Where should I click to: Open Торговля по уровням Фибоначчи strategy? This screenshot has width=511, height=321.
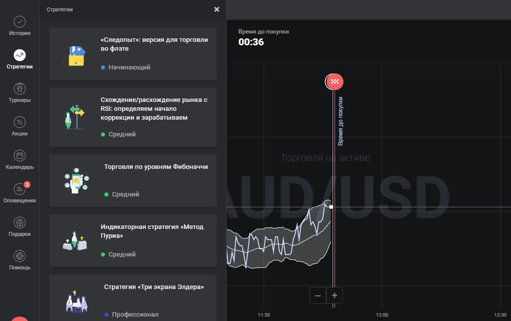[x=133, y=181]
